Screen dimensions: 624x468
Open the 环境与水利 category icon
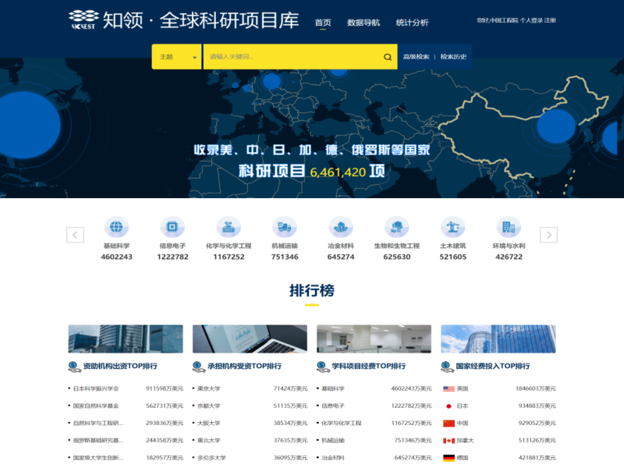pyautogui.click(x=509, y=227)
